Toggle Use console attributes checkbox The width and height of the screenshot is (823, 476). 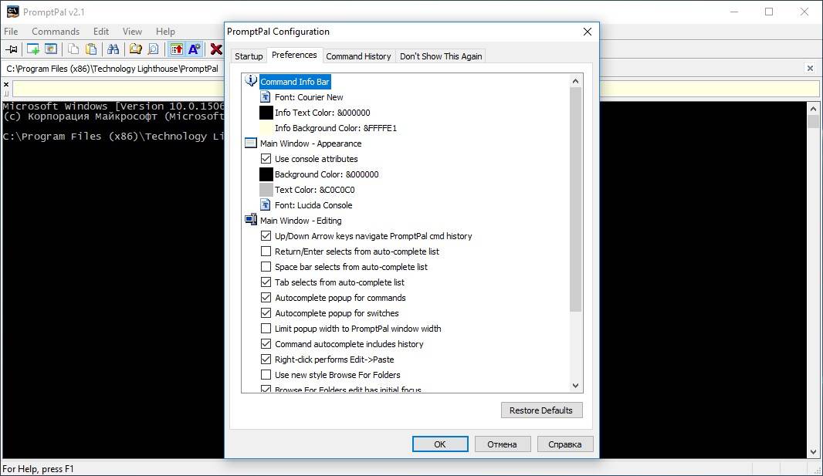click(x=266, y=158)
